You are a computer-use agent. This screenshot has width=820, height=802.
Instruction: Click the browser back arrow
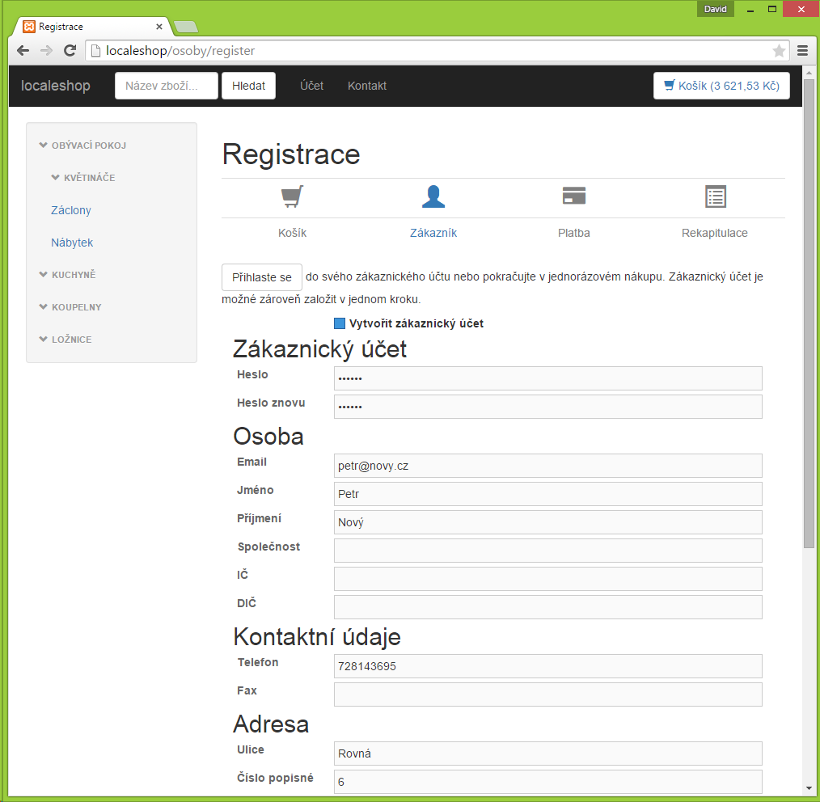coord(23,51)
